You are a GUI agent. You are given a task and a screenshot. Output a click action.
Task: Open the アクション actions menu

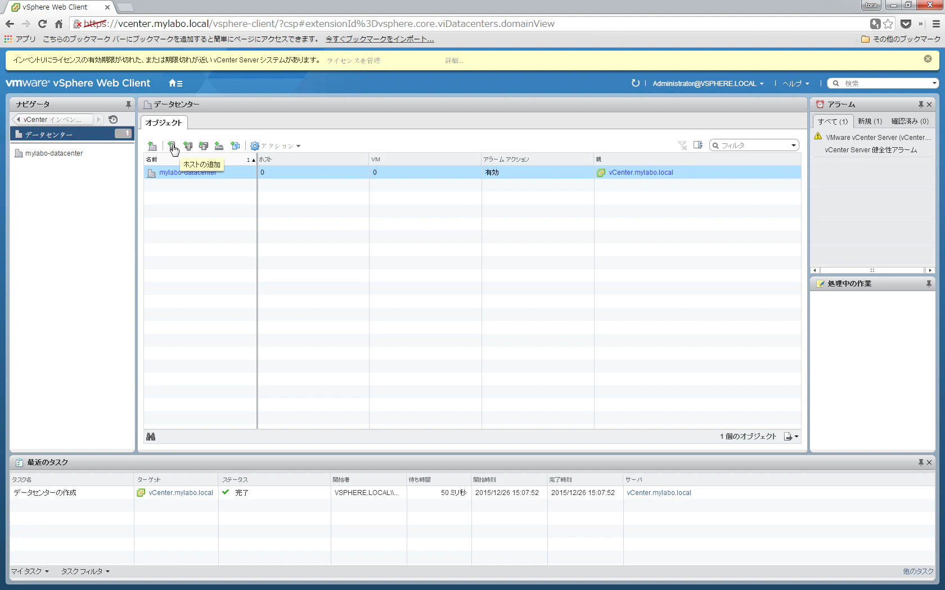point(276,146)
